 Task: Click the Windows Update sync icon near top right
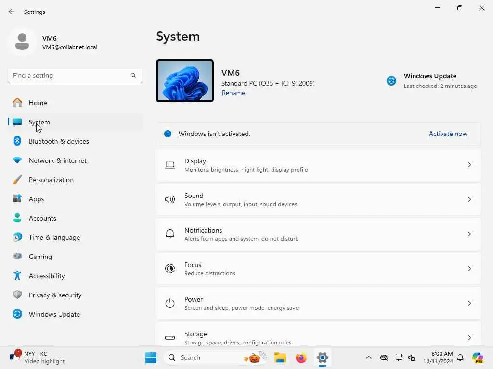click(391, 81)
